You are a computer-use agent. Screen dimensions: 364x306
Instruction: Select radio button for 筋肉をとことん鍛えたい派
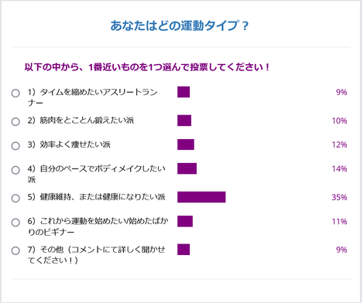(15, 121)
